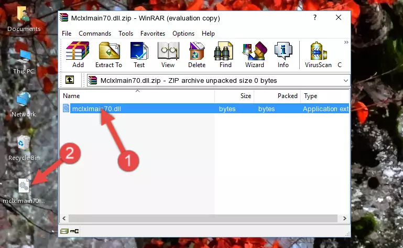
Task: Click the key password icon in status bar
Action: (74, 231)
